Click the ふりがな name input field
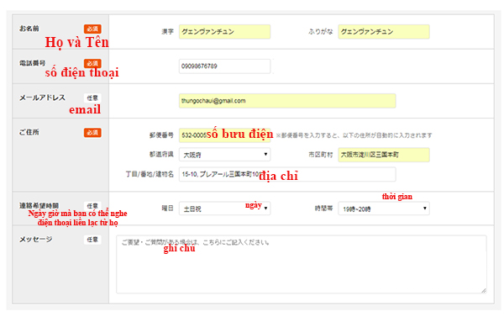 (x=384, y=32)
